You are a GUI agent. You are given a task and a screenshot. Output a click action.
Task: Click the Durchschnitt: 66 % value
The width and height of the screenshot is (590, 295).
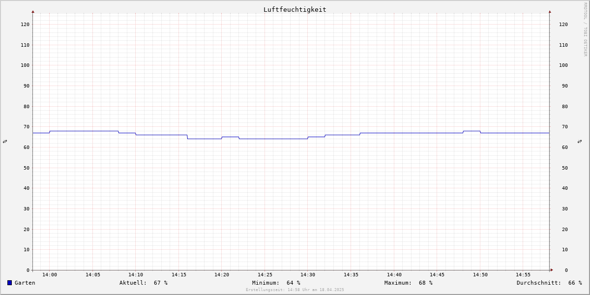tap(549, 283)
